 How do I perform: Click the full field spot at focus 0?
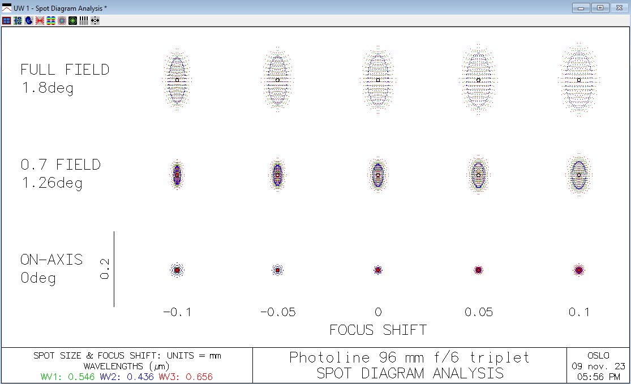coord(378,80)
